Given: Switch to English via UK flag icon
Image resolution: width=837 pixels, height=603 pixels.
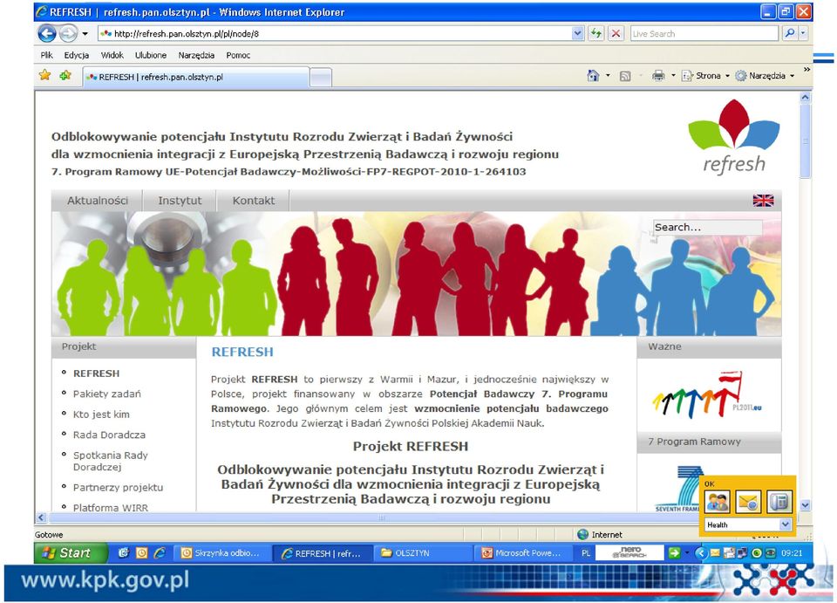Looking at the screenshot, I should [764, 201].
